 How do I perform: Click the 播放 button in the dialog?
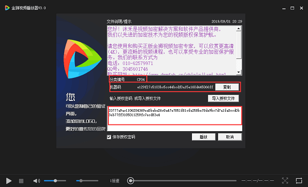(x=203, y=137)
